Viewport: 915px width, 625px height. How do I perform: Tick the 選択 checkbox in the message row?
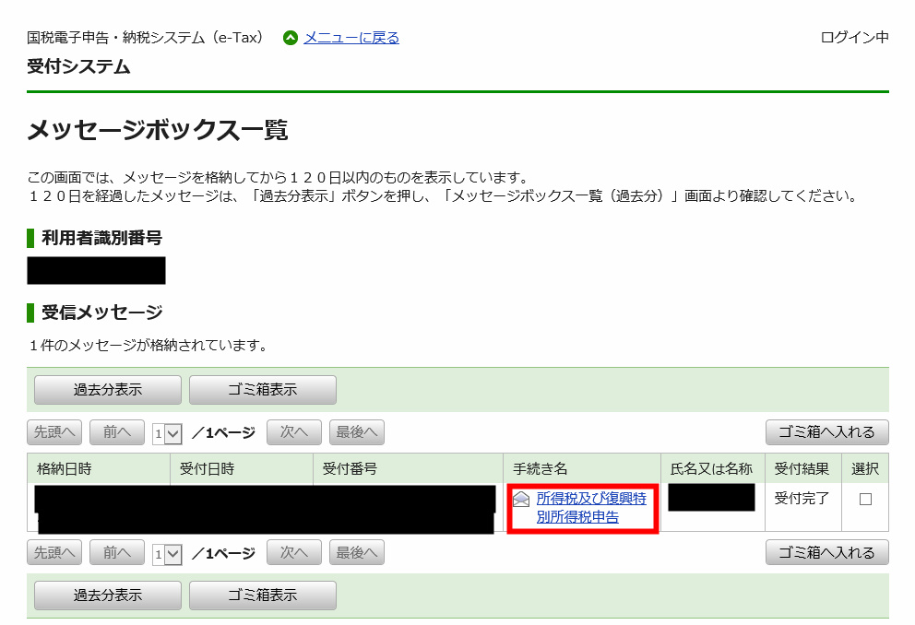865,499
